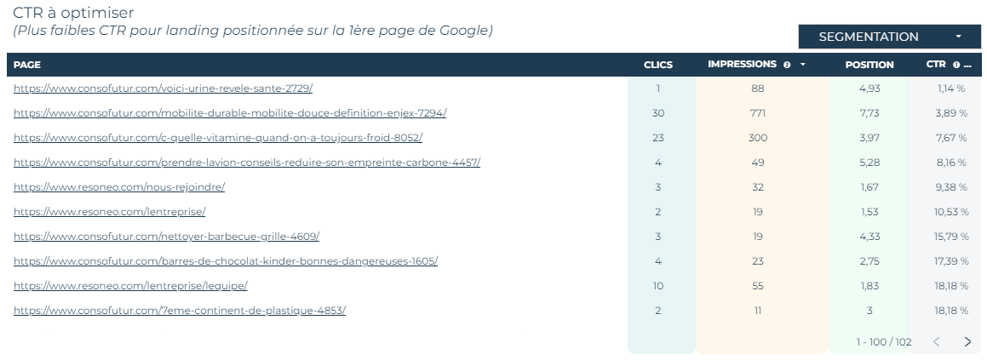
Task: Open the SEGMENTATION dropdown
Action: coord(889,37)
